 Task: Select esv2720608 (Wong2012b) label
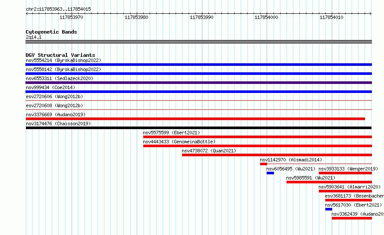tap(54, 105)
